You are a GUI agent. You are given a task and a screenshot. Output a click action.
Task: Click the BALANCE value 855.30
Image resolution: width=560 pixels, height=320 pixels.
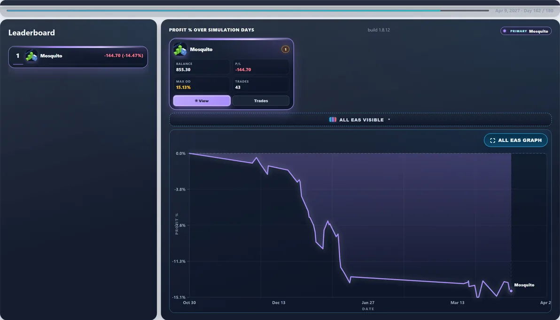183,69
